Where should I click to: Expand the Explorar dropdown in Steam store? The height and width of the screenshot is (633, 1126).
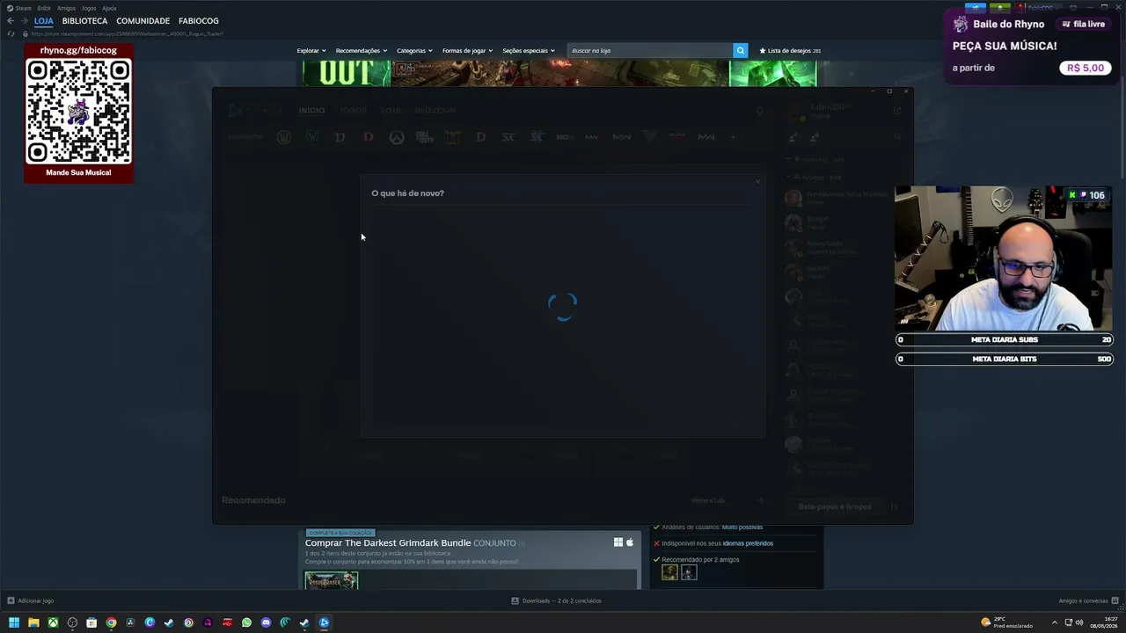pos(311,51)
